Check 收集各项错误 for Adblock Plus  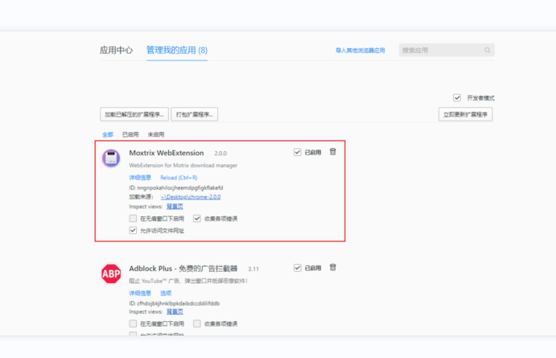[x=197, y=323]
